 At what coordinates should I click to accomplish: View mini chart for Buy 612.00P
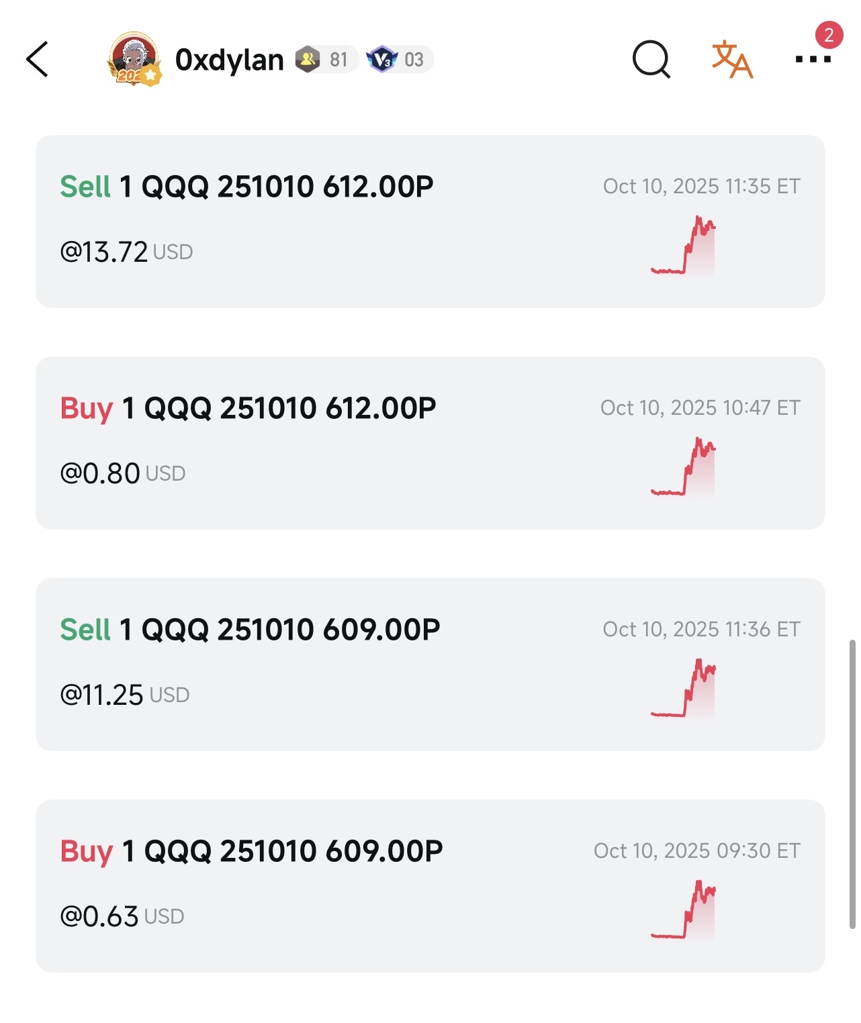(683, 467)
